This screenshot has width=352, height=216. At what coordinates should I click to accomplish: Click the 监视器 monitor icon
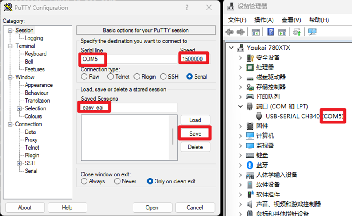pyautogui.click(x=250, y=145)
